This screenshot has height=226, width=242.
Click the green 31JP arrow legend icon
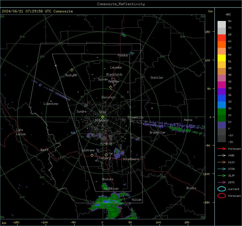222,175
